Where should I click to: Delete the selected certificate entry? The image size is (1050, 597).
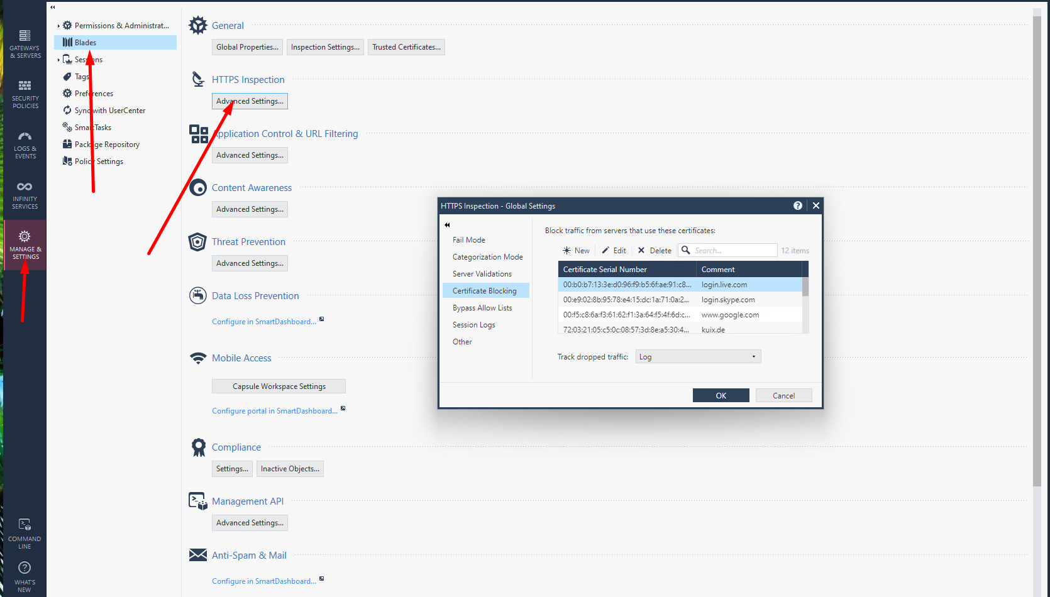click(655, 251)
